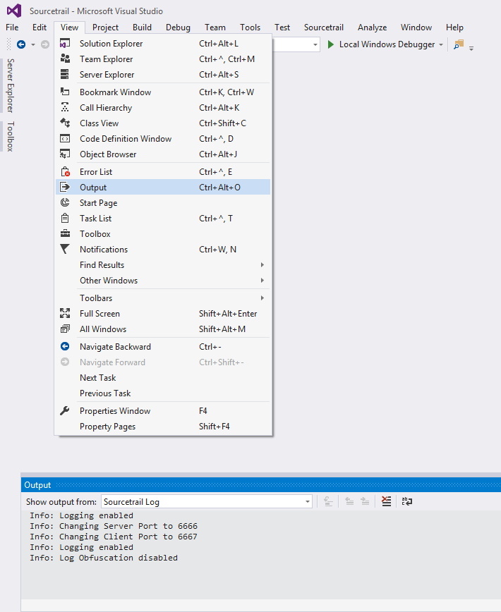Viewport: 501px width, 612px height.
Task: Click the Task List clipboard icon
Action: coord(65,218)
